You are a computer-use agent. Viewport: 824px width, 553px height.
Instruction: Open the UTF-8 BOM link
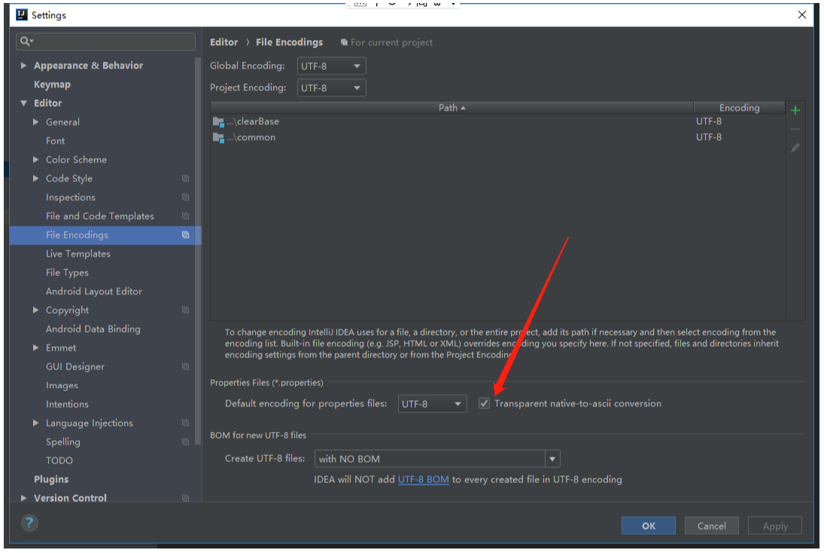click(423, 479)
